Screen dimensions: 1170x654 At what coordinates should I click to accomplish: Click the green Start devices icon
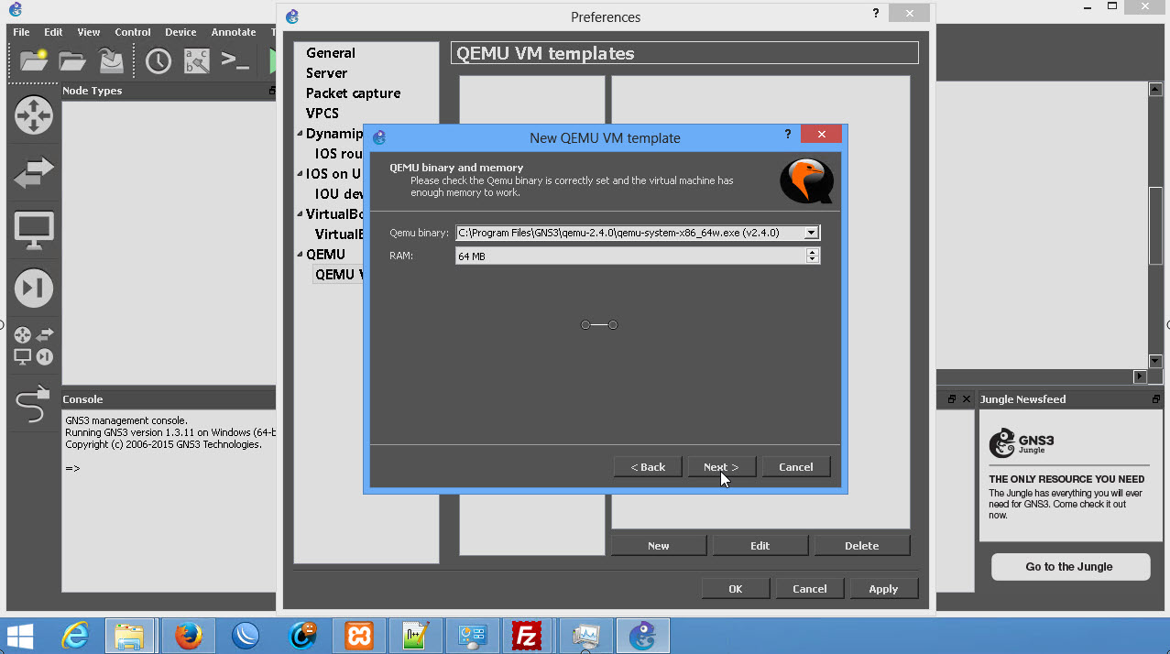[x=272, y=61]
